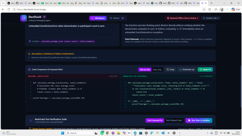Run tests in the sandbox

pyautogui.click(x=199, y=120)
